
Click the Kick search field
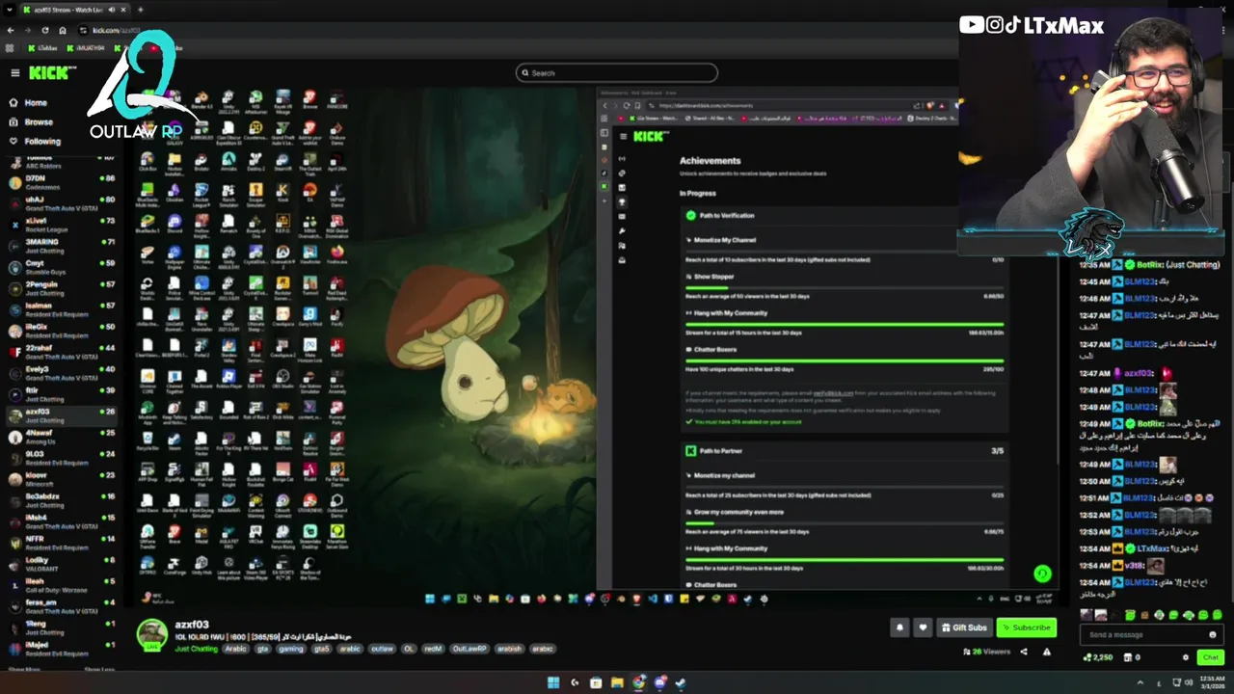[617, 72]
